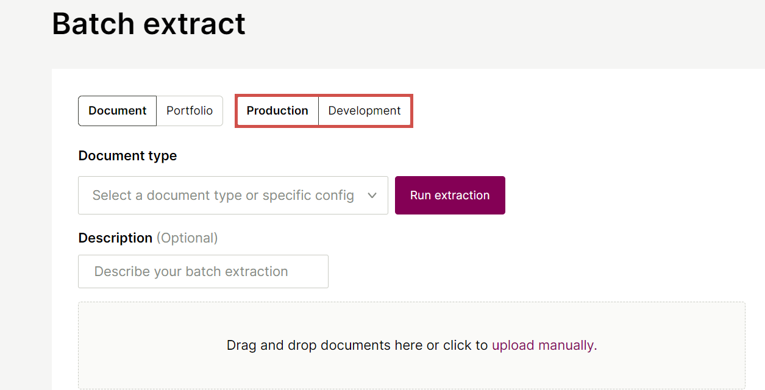Switch to Development environment
The width and height of the screenshot is (765, 390).
coord(365,111)
